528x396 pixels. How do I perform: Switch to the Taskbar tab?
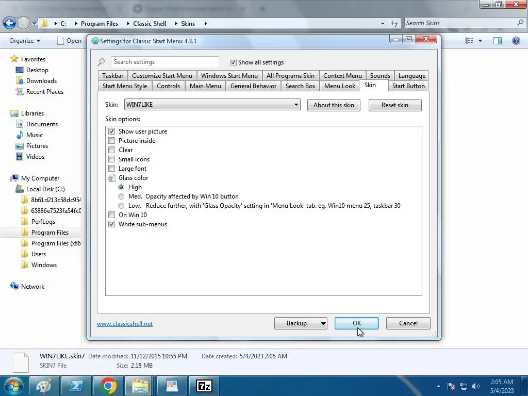(x=113, y=76)
